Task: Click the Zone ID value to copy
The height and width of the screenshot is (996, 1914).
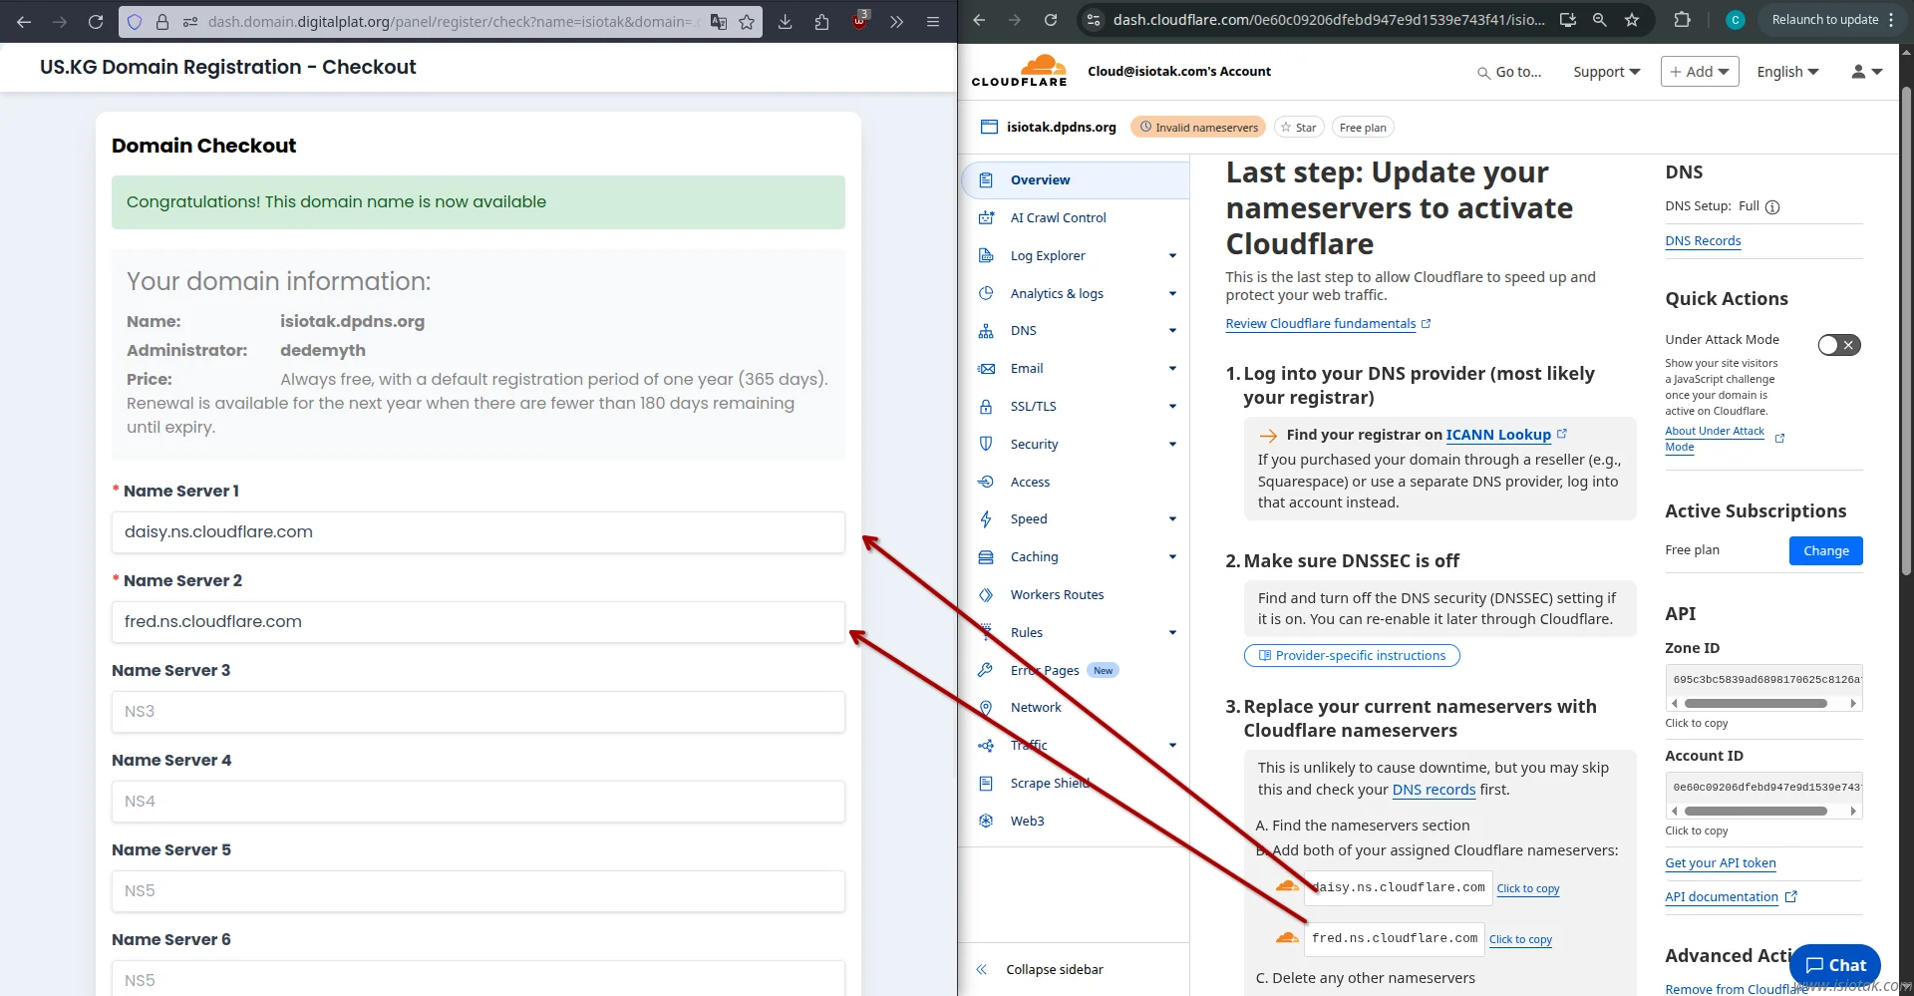Action: [x=1763, y=680]
